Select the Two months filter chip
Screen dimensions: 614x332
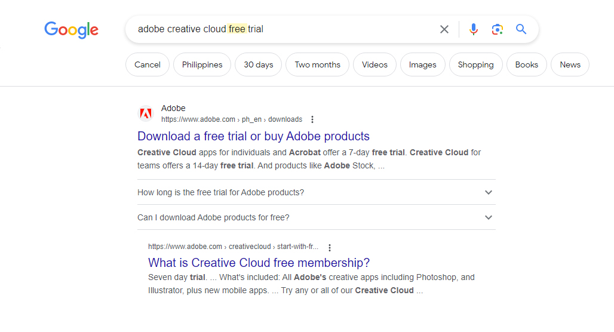[x=318, y=64]
